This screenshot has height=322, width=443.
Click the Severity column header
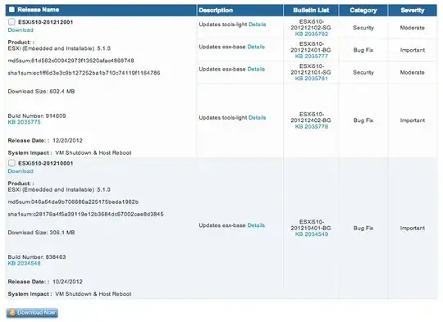[x=413, y=10]
